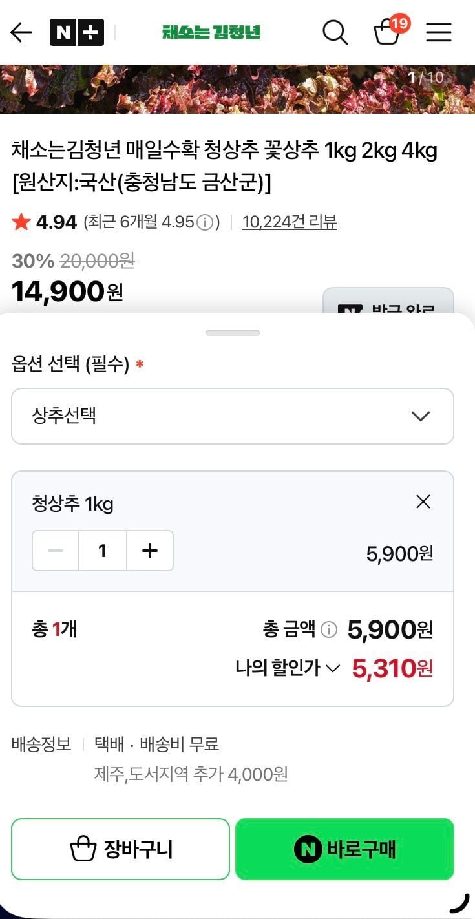Tap the 채소는 김청년 store name header

pyautogui.click(x=211, y=32)
